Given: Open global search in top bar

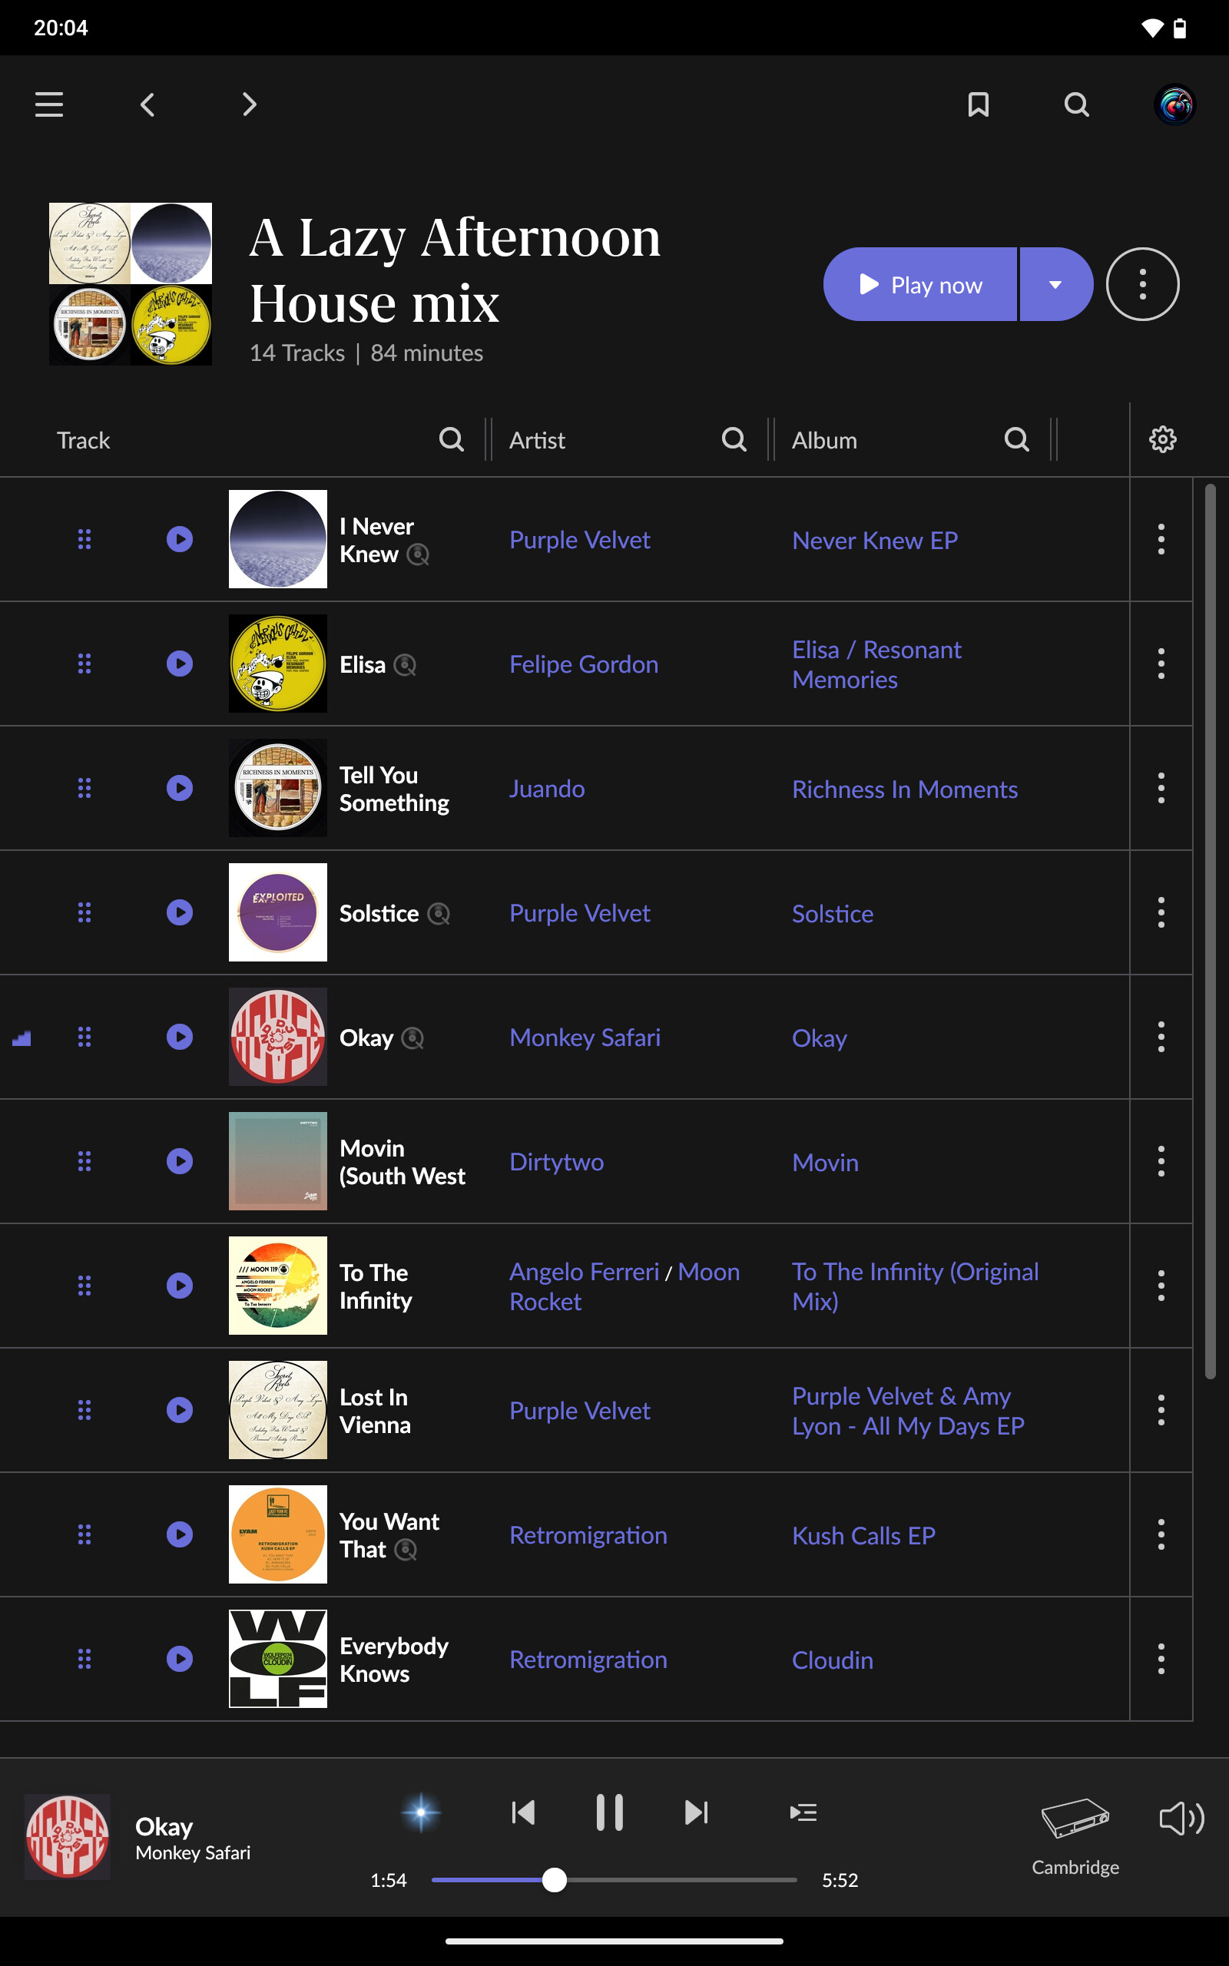Looking at the screenshot, I should click(1076, 104).
